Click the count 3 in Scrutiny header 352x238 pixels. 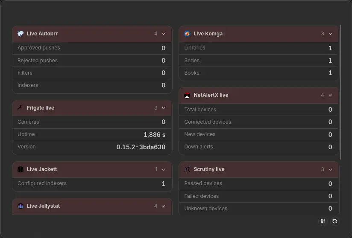[323, 169]
